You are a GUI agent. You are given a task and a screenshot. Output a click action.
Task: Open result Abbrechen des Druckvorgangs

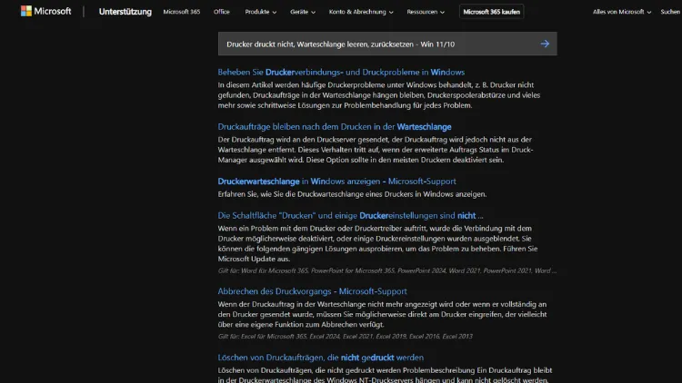coord(312,291)
